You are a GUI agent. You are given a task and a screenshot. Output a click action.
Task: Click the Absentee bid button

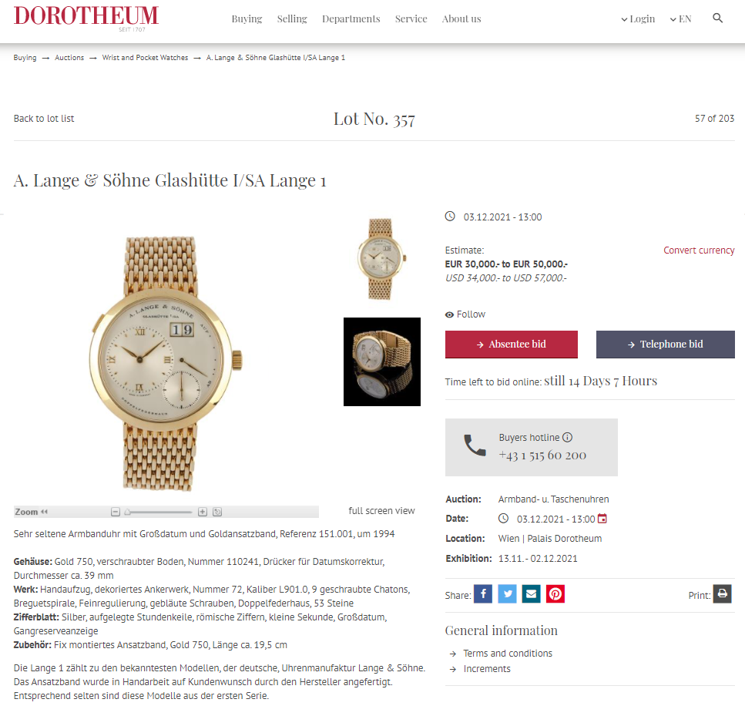tap(512, 345)
